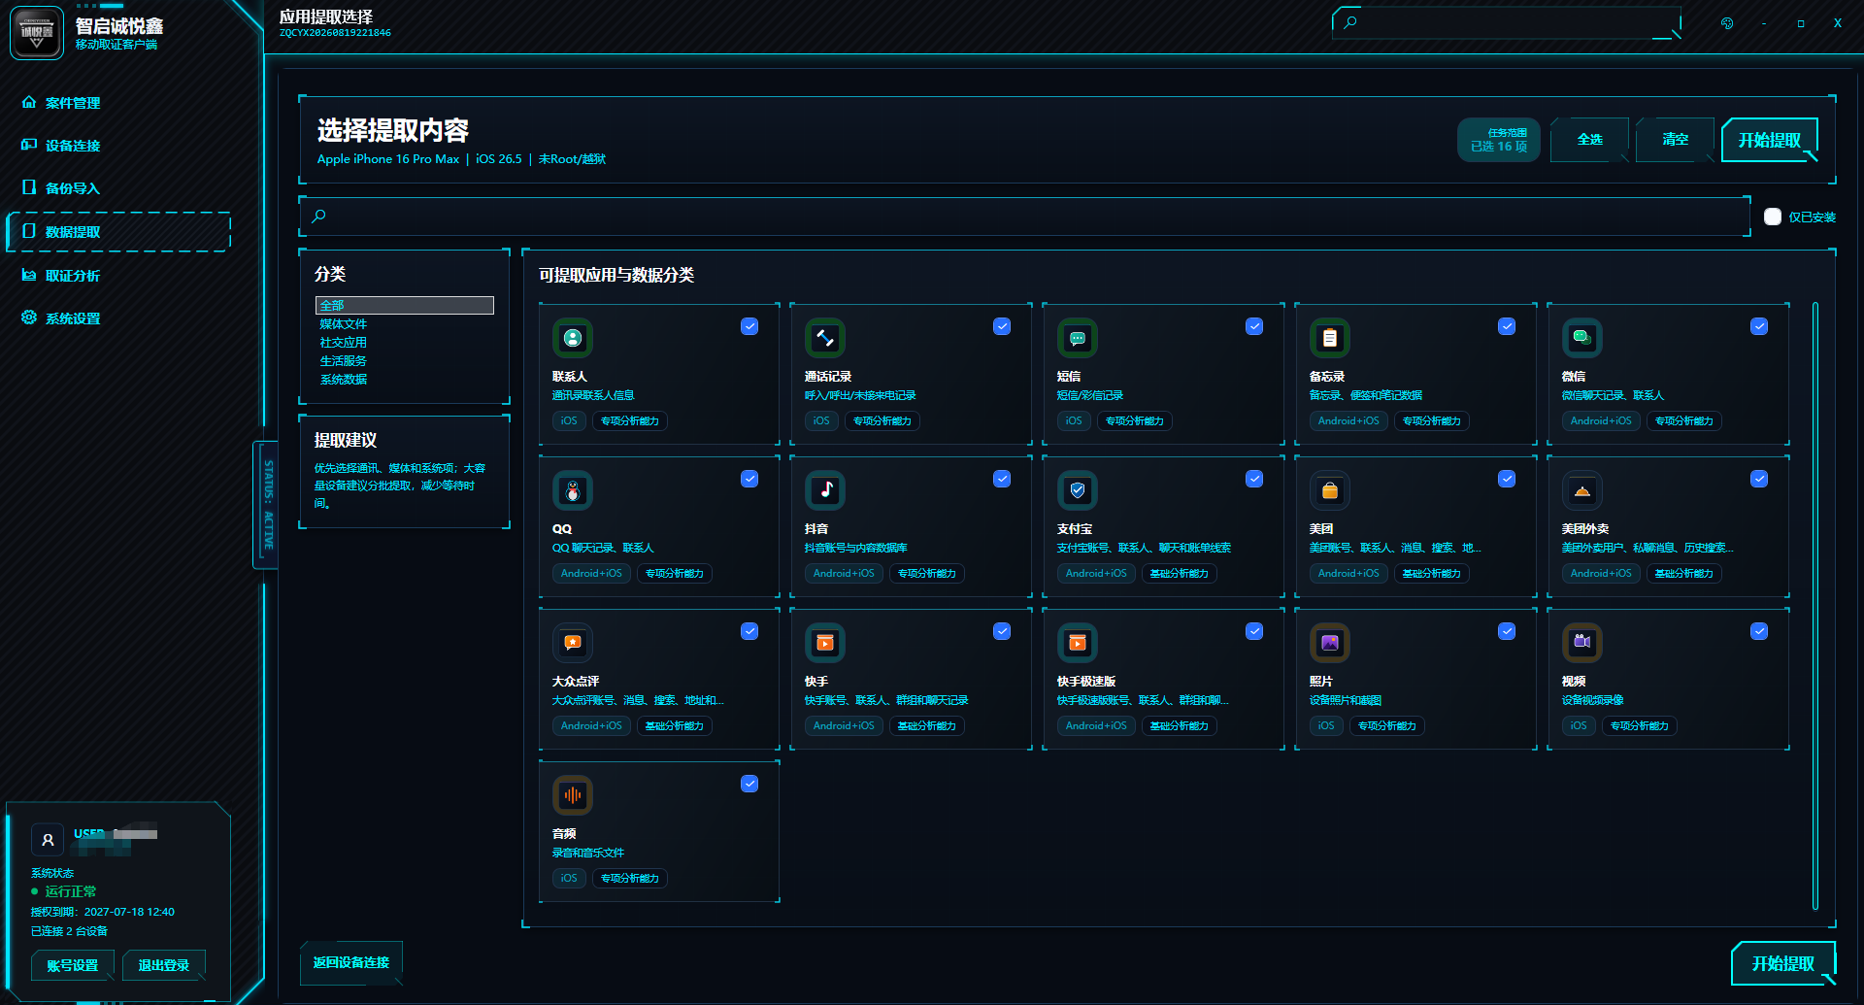
Task: Deselect the 微信 checkbox
Action: coord(1759,326)
